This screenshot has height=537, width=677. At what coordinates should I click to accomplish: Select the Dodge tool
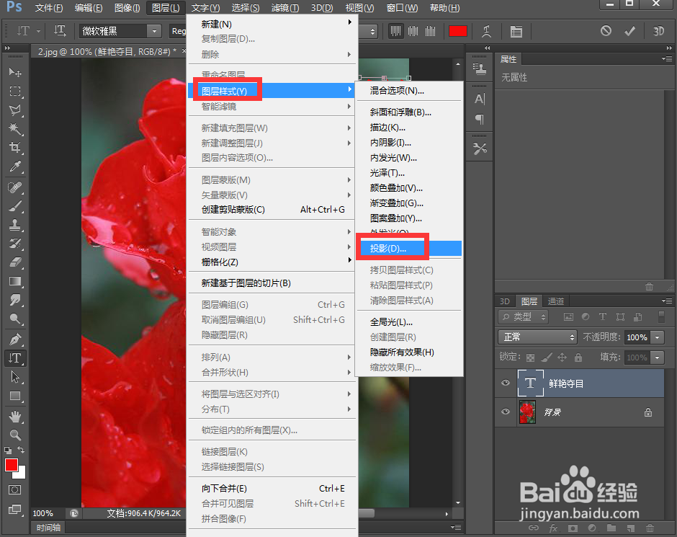[x=15, y=319]
